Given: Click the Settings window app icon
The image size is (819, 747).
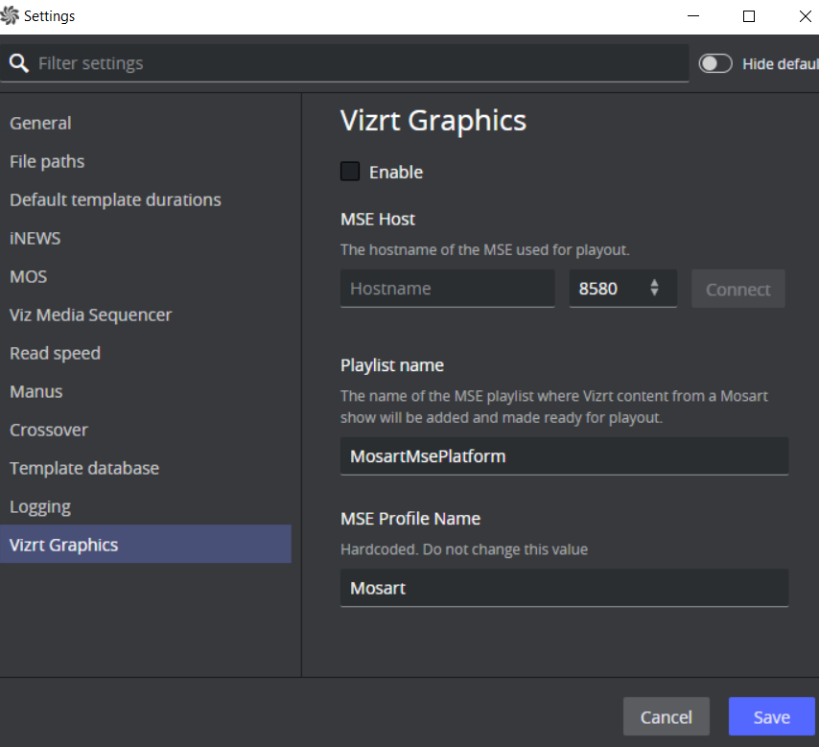Looking at the screenshot, I should pos(11,16).
